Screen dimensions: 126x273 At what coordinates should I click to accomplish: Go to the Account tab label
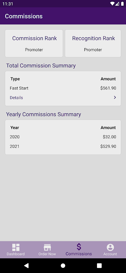(110, 254)
